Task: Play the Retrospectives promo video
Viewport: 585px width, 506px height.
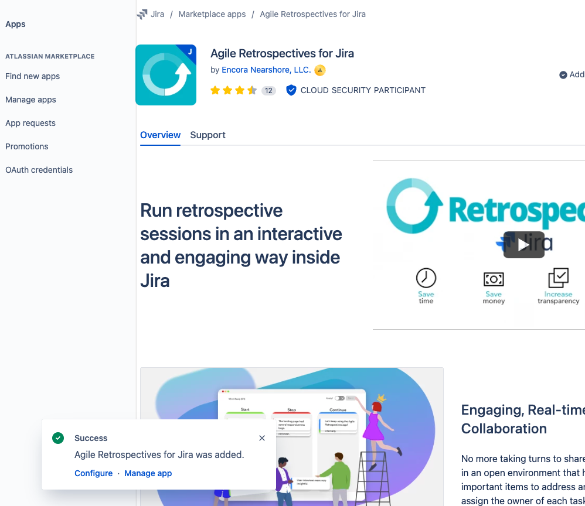Action: click(x=524, y=245)
